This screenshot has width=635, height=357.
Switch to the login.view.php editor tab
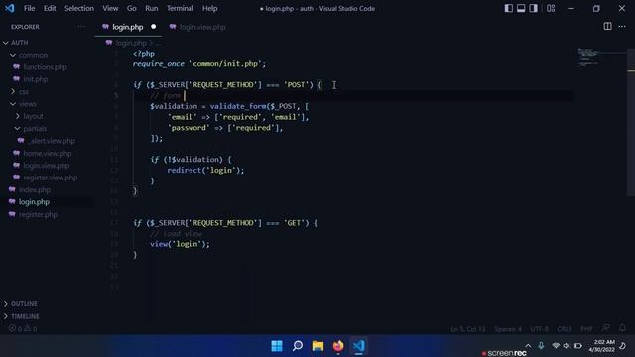coord(202,27)
